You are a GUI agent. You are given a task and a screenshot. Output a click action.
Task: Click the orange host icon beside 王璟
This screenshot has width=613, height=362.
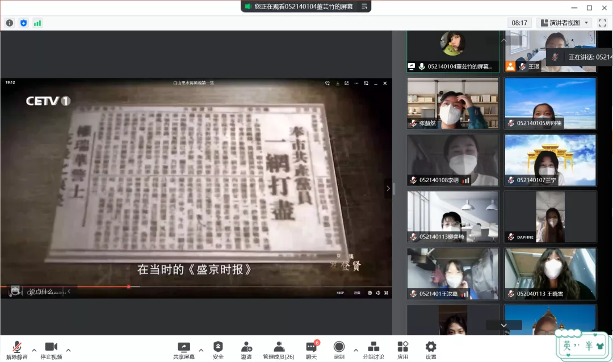click(510, 66)
